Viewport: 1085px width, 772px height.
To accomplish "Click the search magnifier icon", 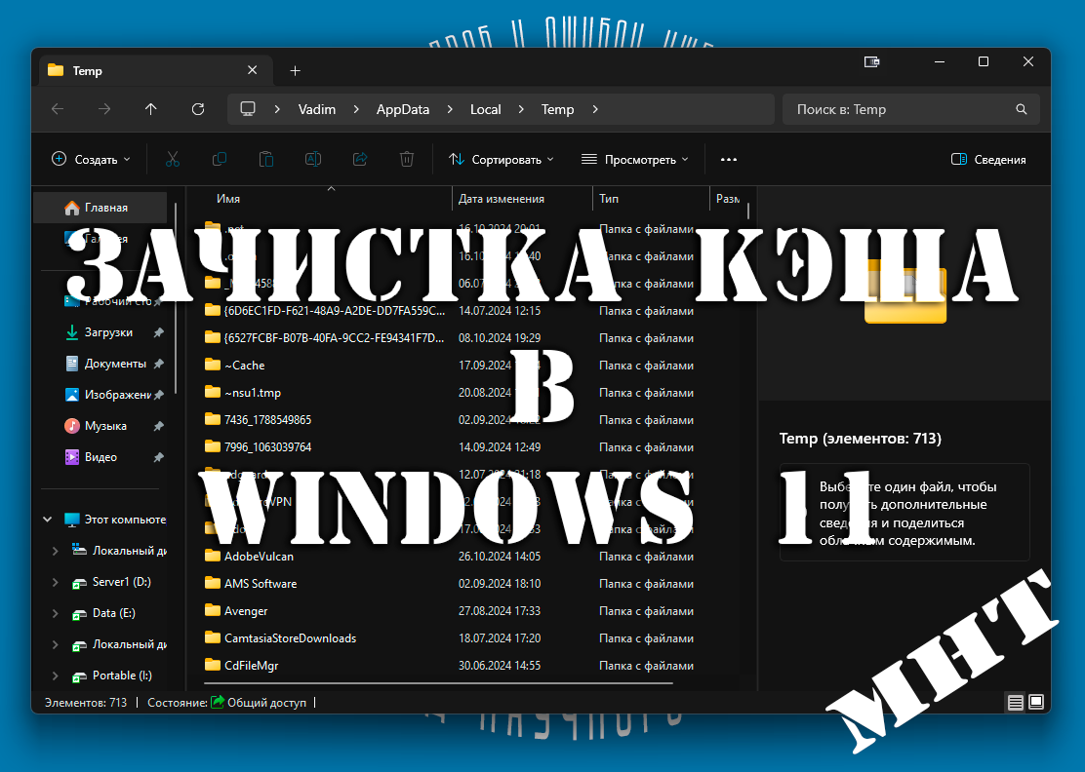I will [1022, 109].
